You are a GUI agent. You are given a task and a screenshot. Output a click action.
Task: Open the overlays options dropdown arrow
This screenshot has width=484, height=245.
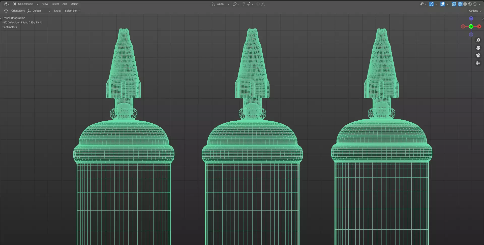(447, 4)
